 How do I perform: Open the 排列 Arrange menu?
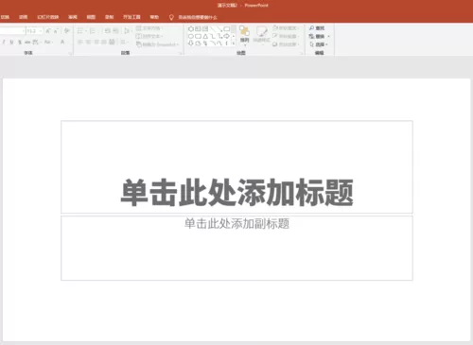click(x=244, y=35)
